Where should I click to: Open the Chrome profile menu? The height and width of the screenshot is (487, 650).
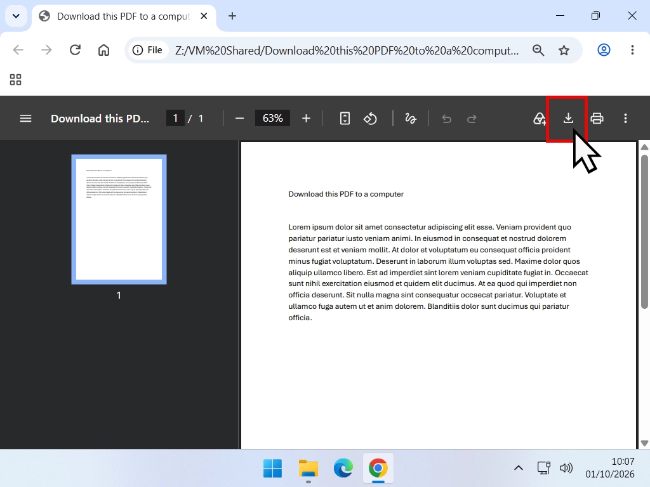(604, 50)
